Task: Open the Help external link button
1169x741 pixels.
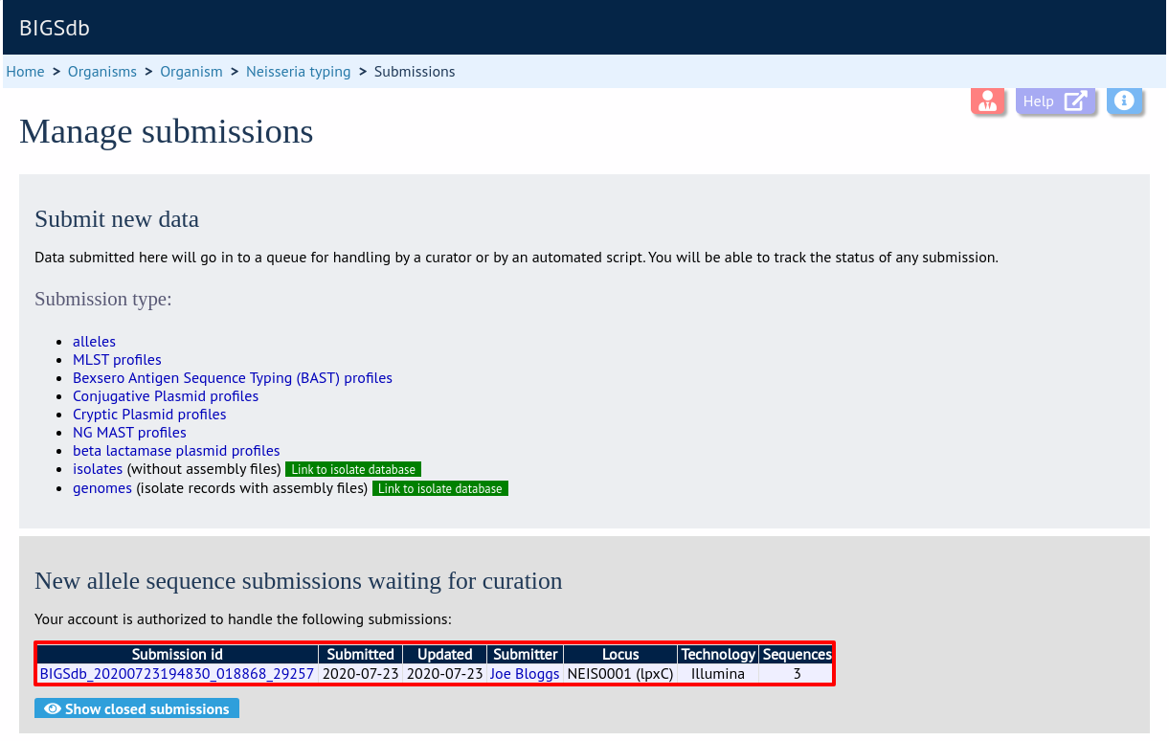Action: 1056,101
